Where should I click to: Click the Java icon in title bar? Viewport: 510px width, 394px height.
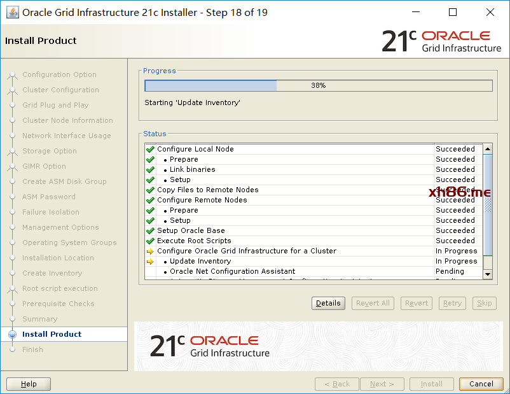[x=12, y=12]
